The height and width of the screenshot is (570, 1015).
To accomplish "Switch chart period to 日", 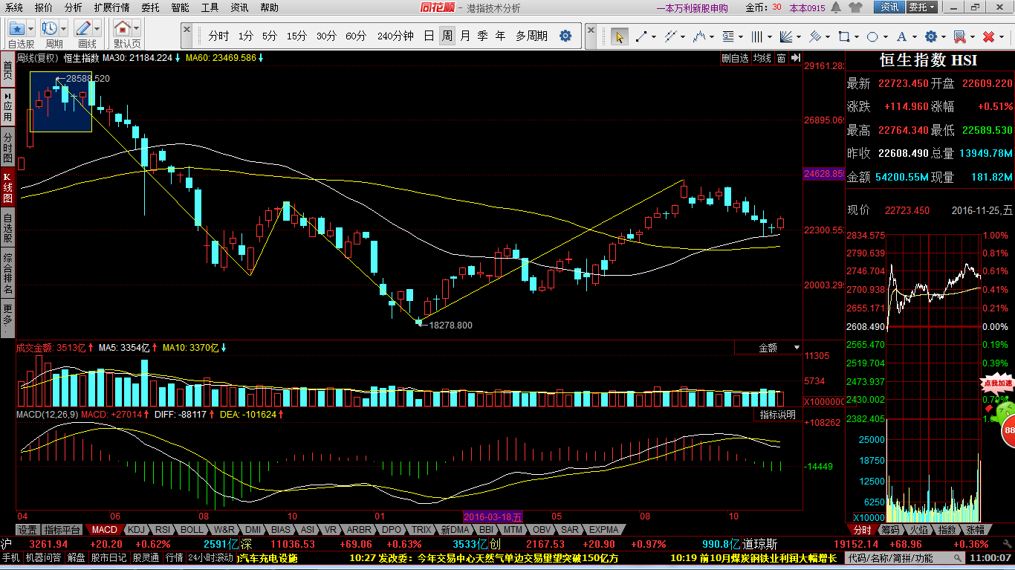I will pyautogui.click(x=429, y=36).
